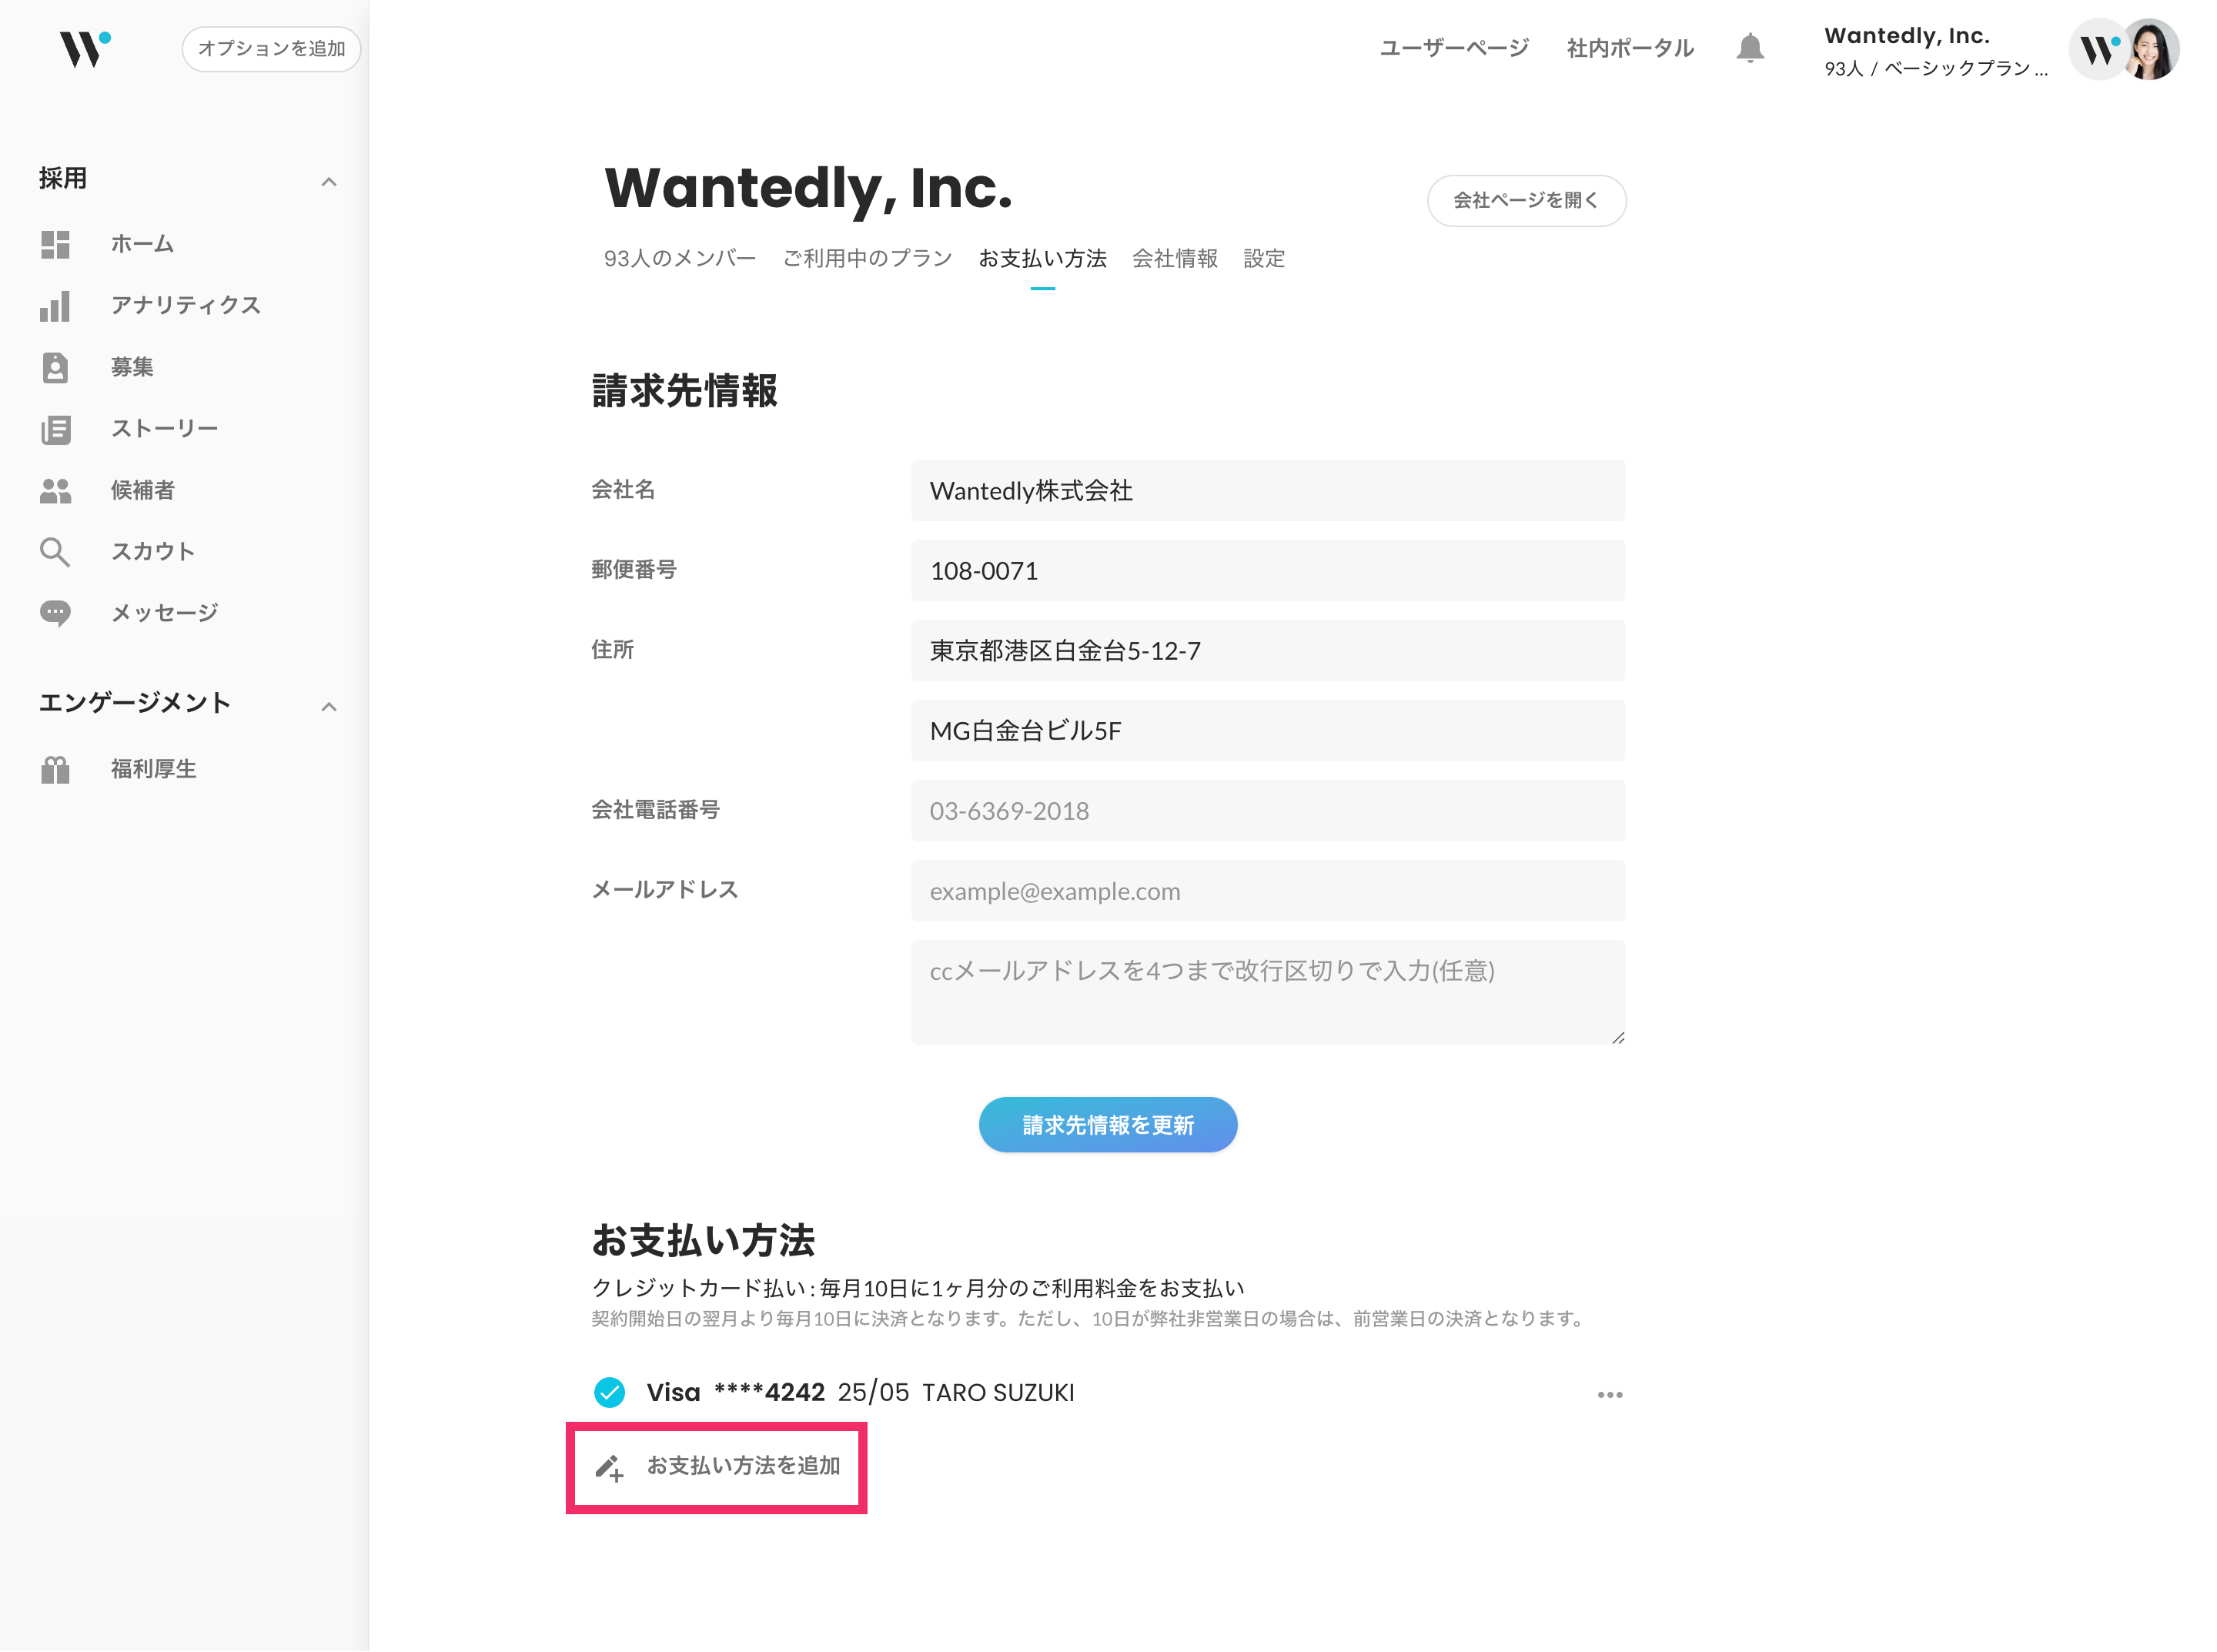The height and width of the screenshot is (1652, 2217).
Task: Open ストーリー in the sidebar
Action: (164, 429)
